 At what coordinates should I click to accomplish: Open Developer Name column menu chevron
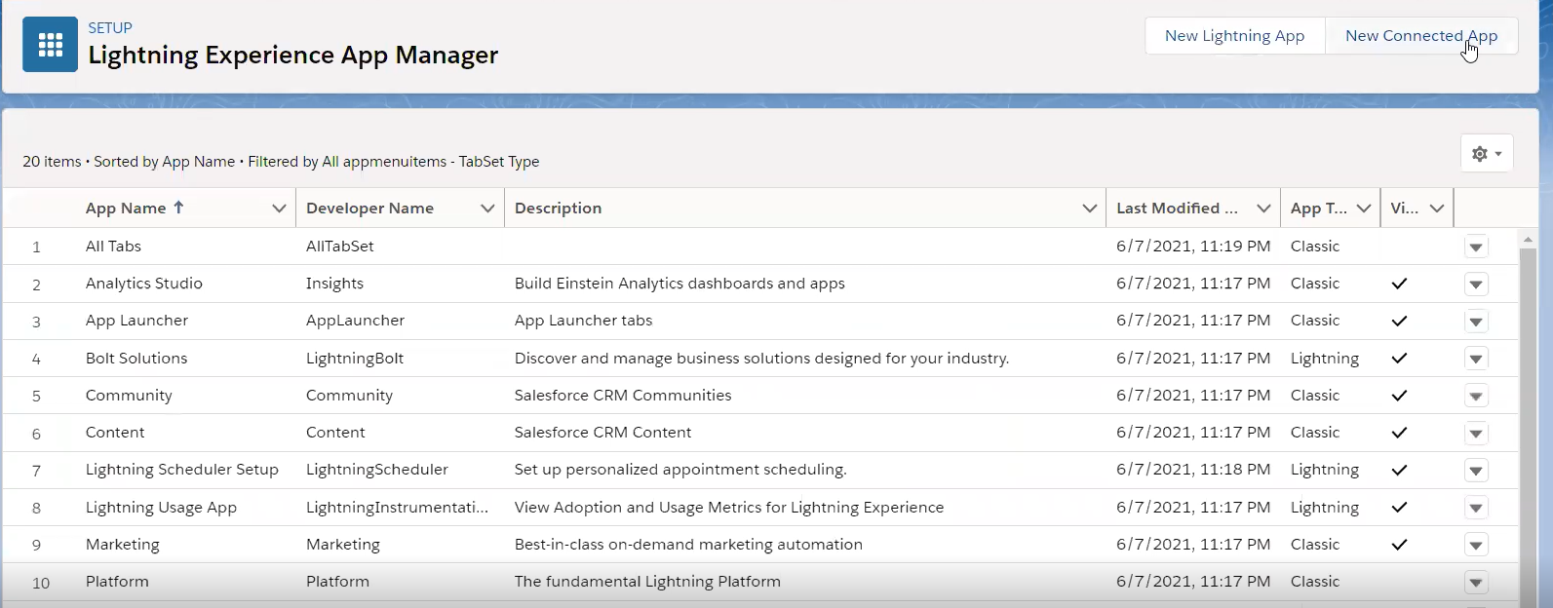[x=487, y=209]
